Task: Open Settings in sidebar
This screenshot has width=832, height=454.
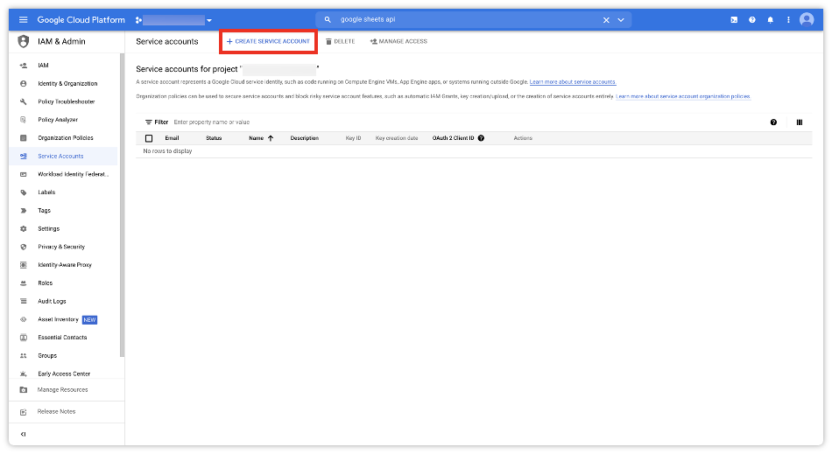Action: [x=49, y=229]
